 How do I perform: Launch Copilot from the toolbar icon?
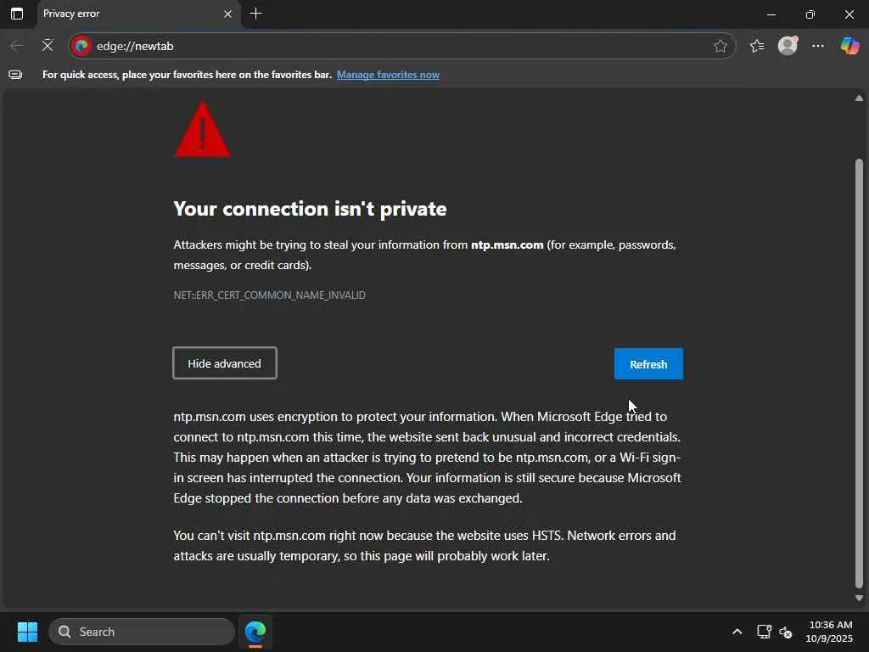849,46
